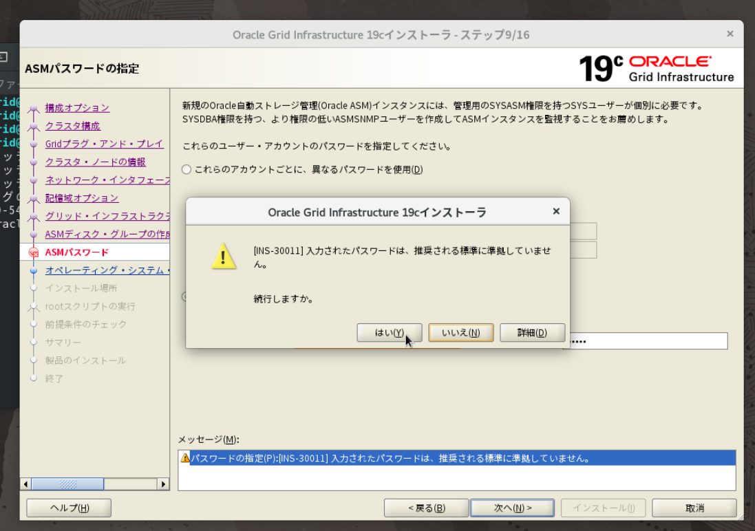
Task: Click the メッセージ(M): label
Action: [x=209, y=440]
